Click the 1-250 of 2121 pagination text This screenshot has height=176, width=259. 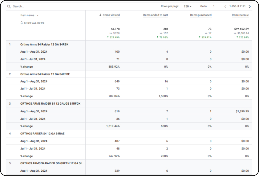tap(237, 6)
